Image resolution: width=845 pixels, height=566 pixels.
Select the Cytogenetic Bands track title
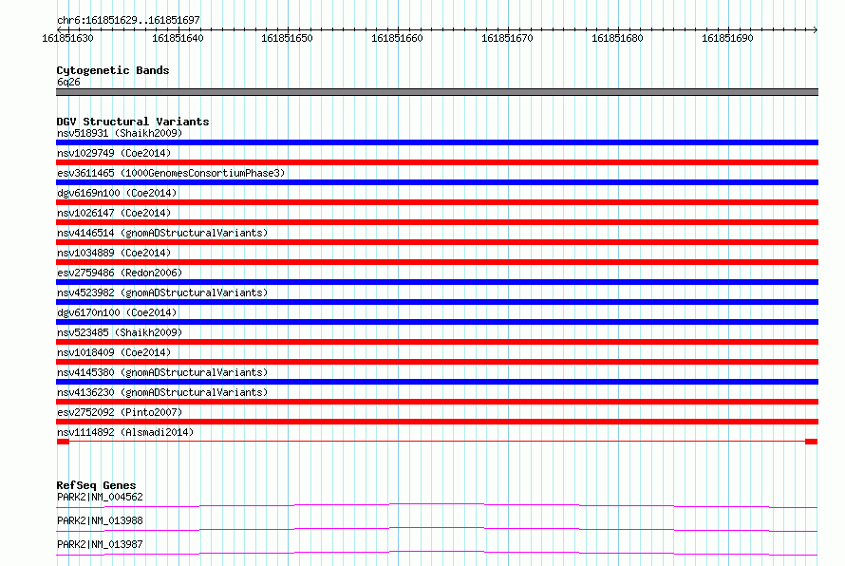pyautogui.click(x=113, y=70)
